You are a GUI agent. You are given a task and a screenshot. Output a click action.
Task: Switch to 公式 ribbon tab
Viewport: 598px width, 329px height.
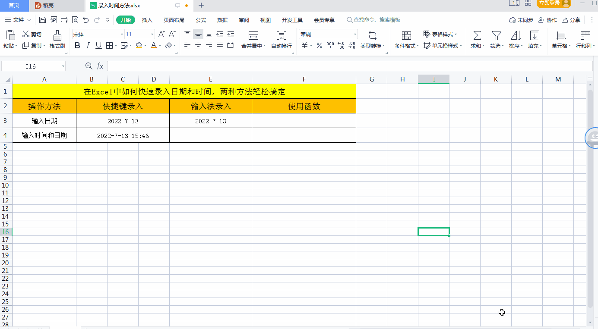click(201, 20)
